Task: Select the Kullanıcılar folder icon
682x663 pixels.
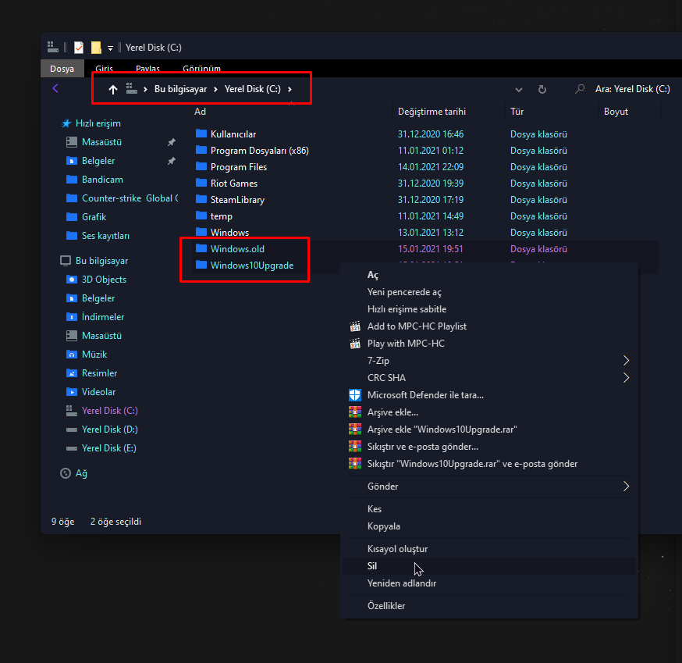Action: click(201, 134)
